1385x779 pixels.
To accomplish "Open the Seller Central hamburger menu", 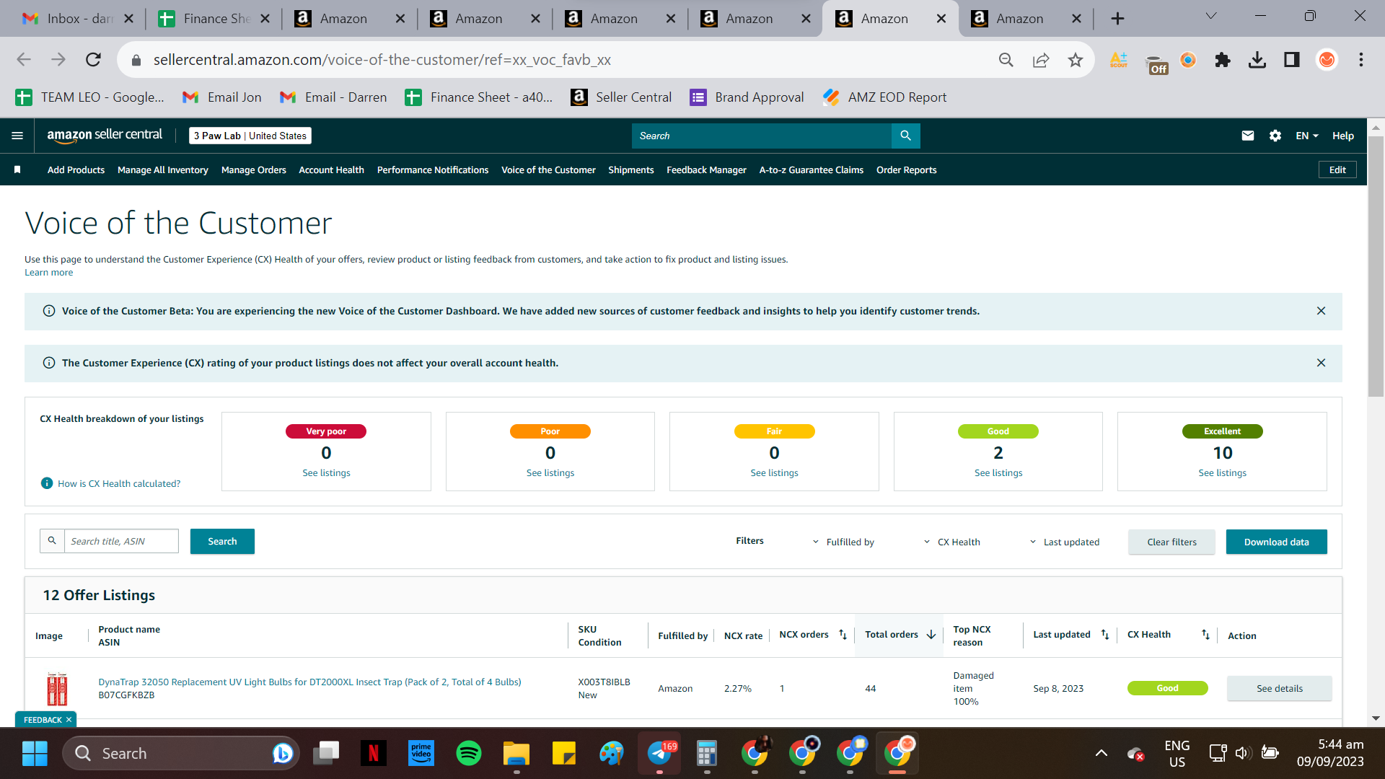I will pyautogui.click(x=17, y=136).
